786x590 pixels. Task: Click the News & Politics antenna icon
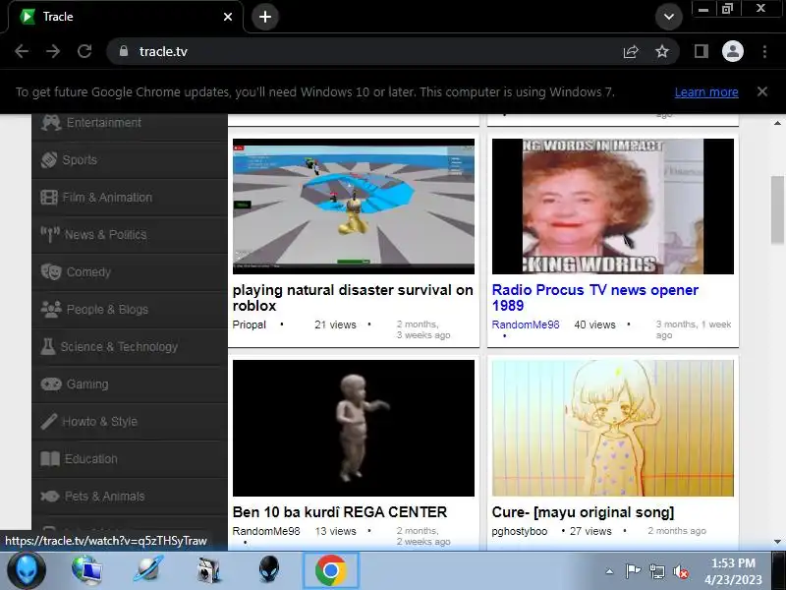click(50, 234)
